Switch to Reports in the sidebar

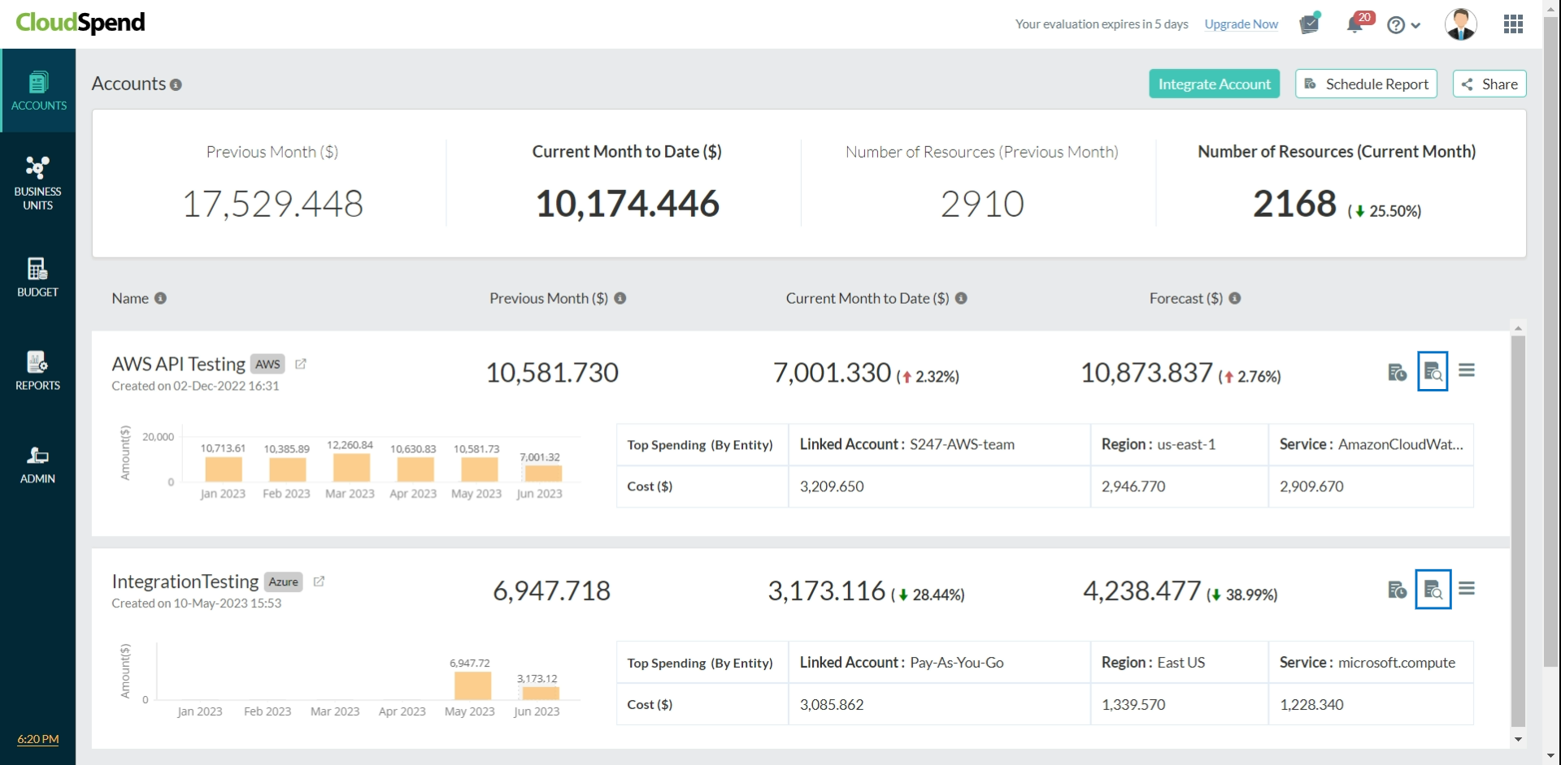37,370
